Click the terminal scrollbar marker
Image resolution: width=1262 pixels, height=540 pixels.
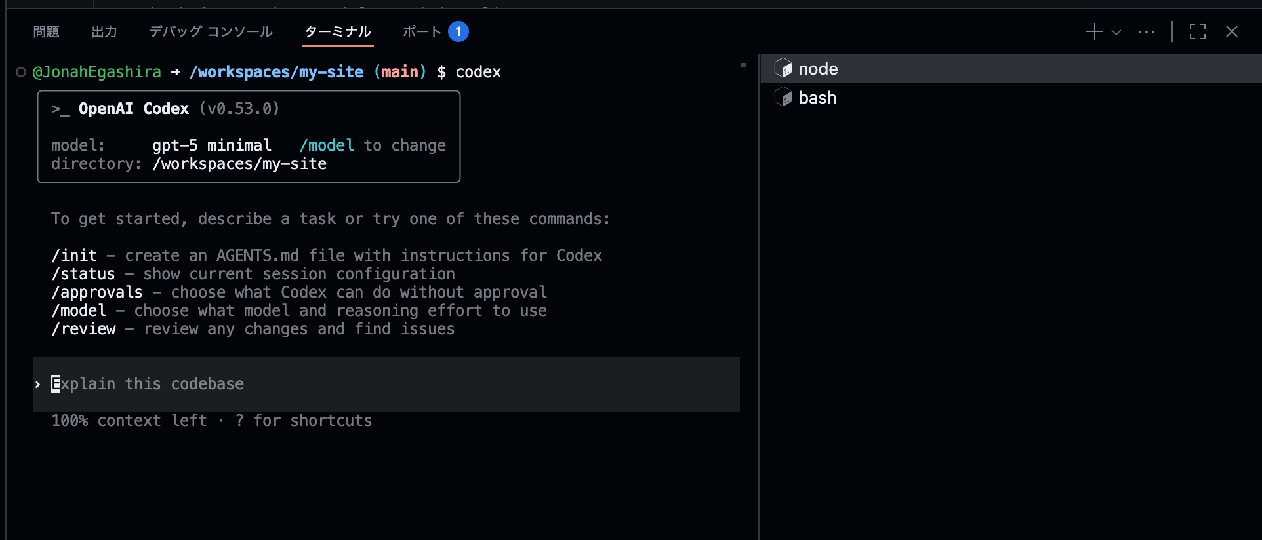[x=743, y=65]
